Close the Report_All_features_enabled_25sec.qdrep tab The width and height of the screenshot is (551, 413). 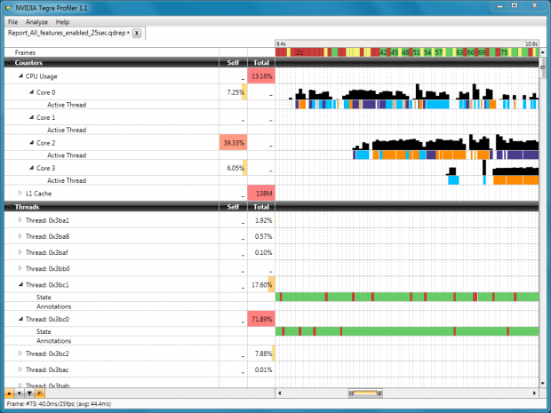tap(137, 34)
